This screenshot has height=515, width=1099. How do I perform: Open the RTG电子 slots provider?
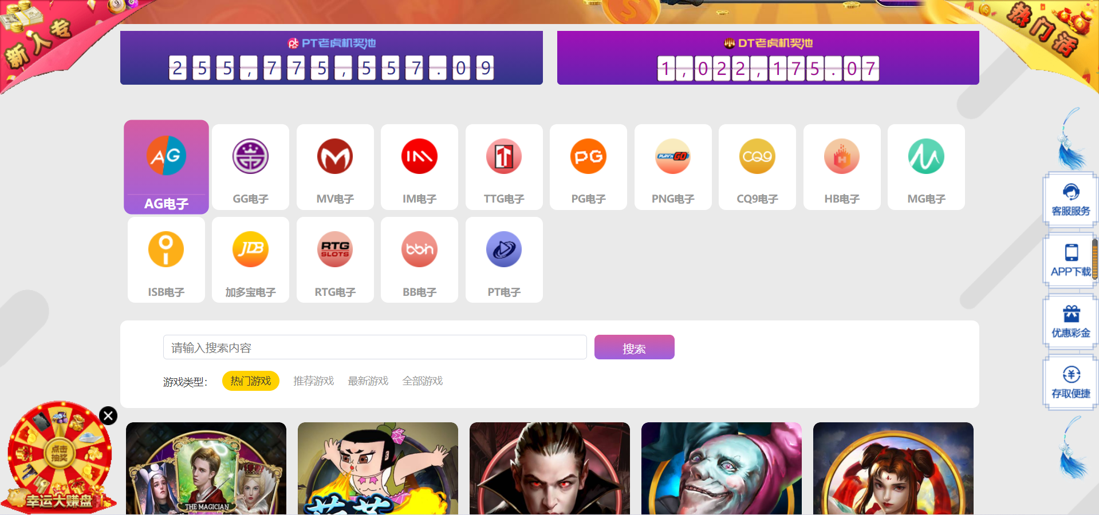335,260
